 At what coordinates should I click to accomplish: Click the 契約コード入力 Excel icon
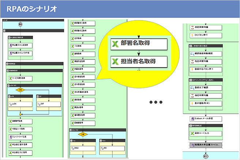tap(192, 134)
